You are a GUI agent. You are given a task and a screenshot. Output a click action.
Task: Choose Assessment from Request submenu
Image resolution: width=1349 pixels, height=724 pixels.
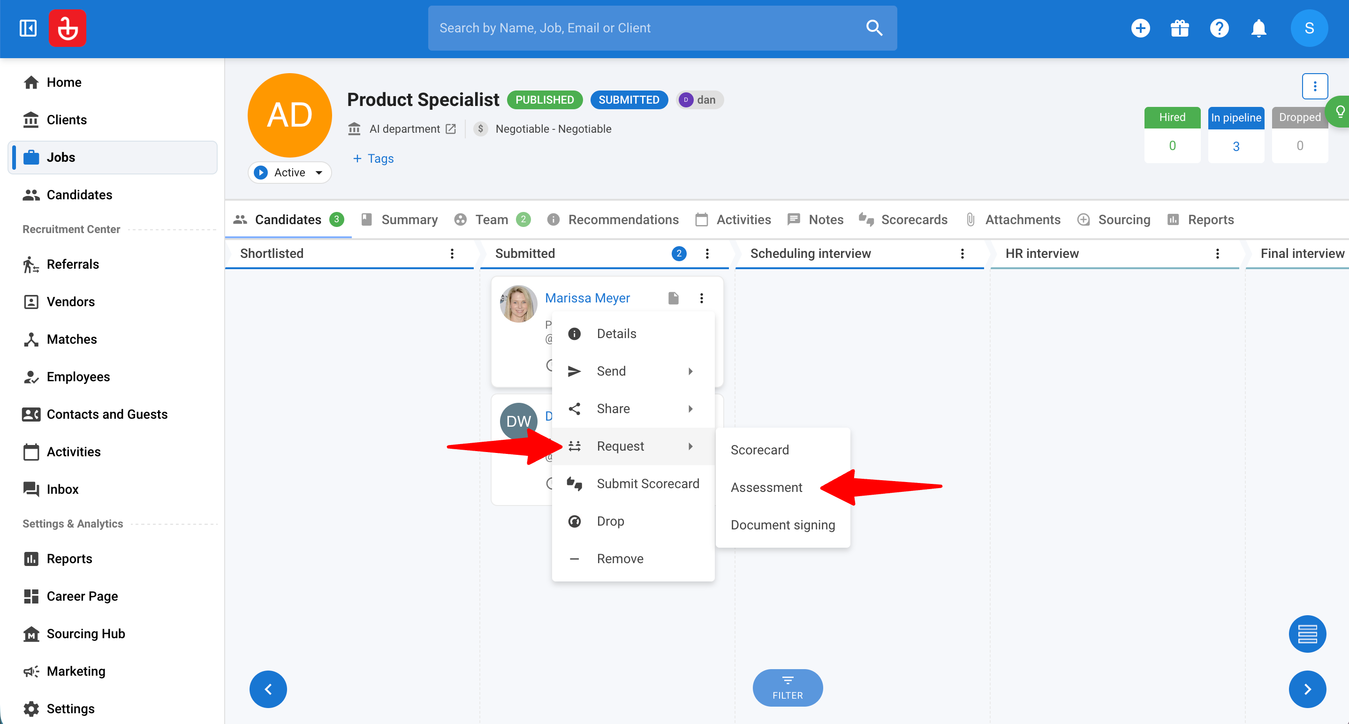pos(782,487)
